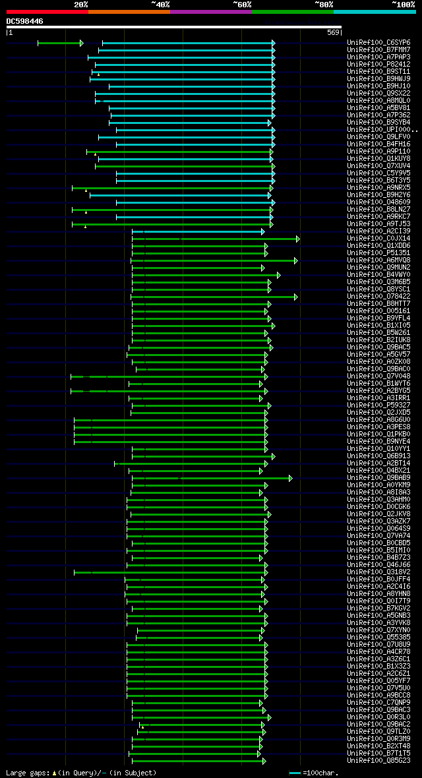Select the UniRef100_A2BYG5 label
Image resolution: width=422 pixels, height=778 pixels.
[378, 390]
